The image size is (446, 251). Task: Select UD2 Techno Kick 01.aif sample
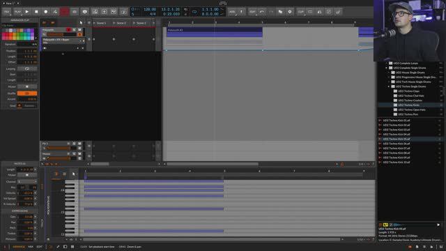(397, 121)
